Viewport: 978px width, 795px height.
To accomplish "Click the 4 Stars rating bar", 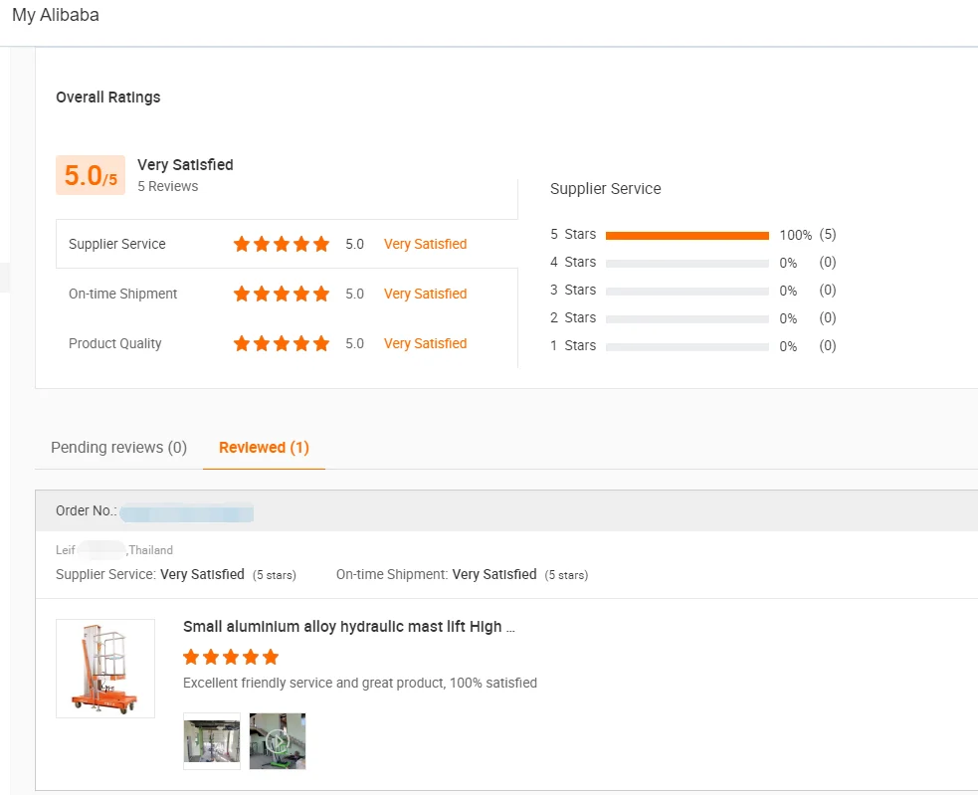I will 686,264.
